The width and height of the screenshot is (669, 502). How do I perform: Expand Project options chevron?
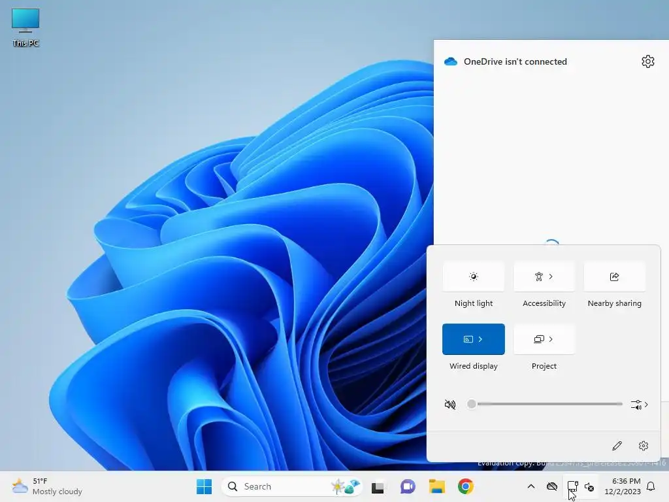(x=551, y=339)
